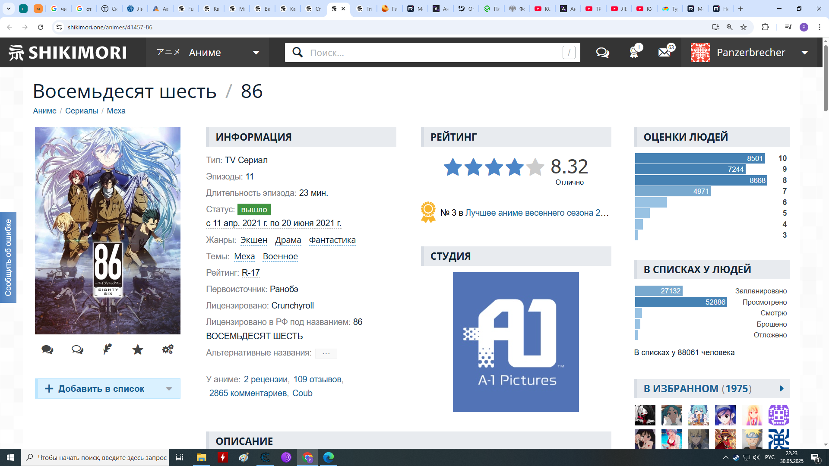Open a new browser tab with plus
Screen dimensions: 829x466
[x=740, y=9]
